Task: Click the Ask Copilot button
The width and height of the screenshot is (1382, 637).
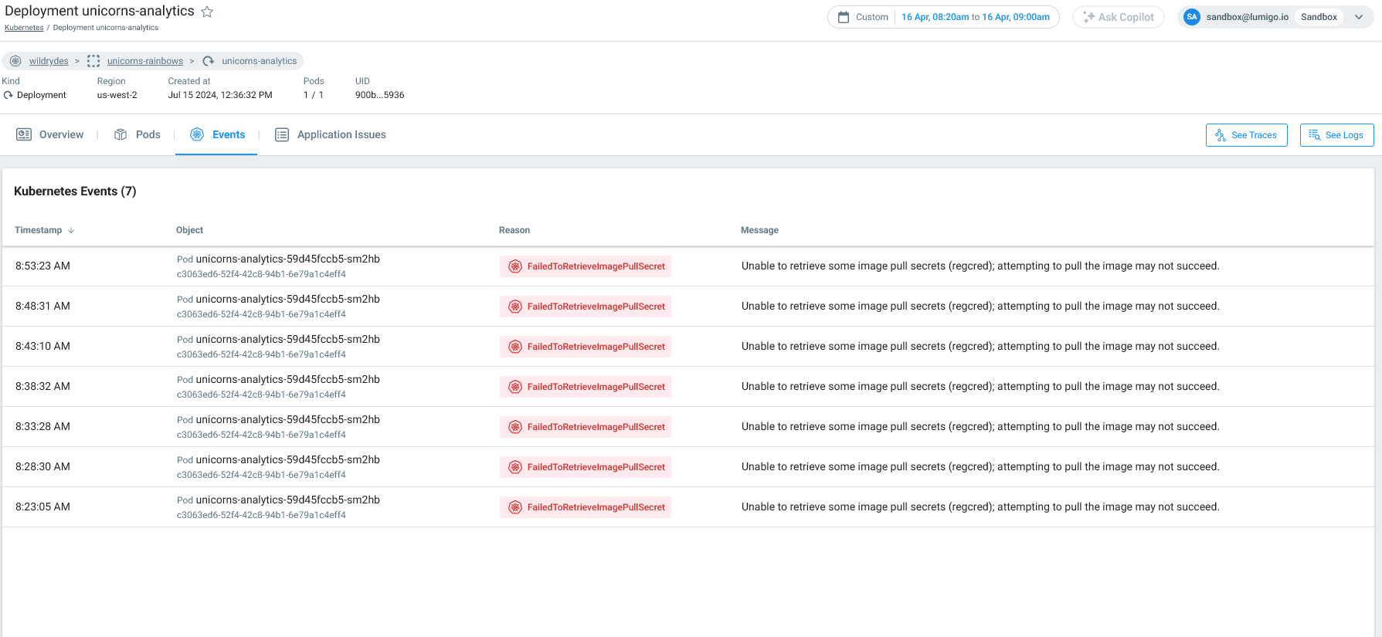Action: 1119,17
